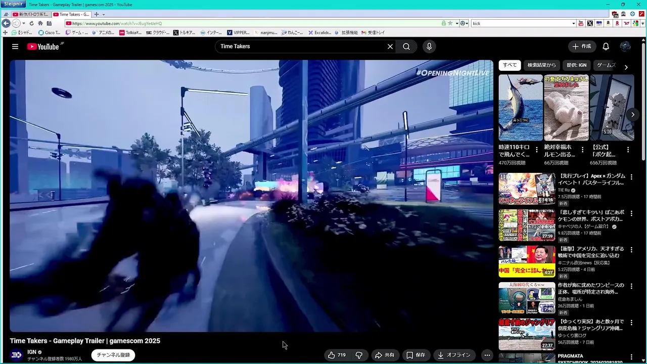Go forward with browser forward arrow
The height and width of the screenshot is (364, 647).
pyautogui.click(x=16, y=23)
